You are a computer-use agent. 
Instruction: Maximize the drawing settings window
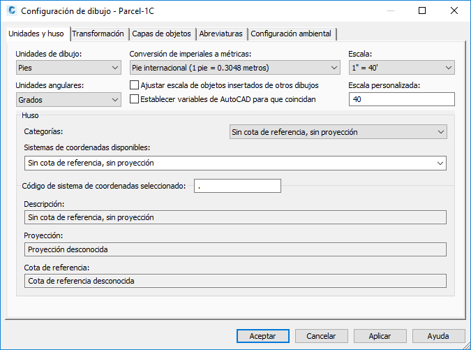pyautogui.click(x=422, y=10)
